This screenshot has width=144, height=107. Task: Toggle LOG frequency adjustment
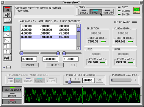point(18,80)
